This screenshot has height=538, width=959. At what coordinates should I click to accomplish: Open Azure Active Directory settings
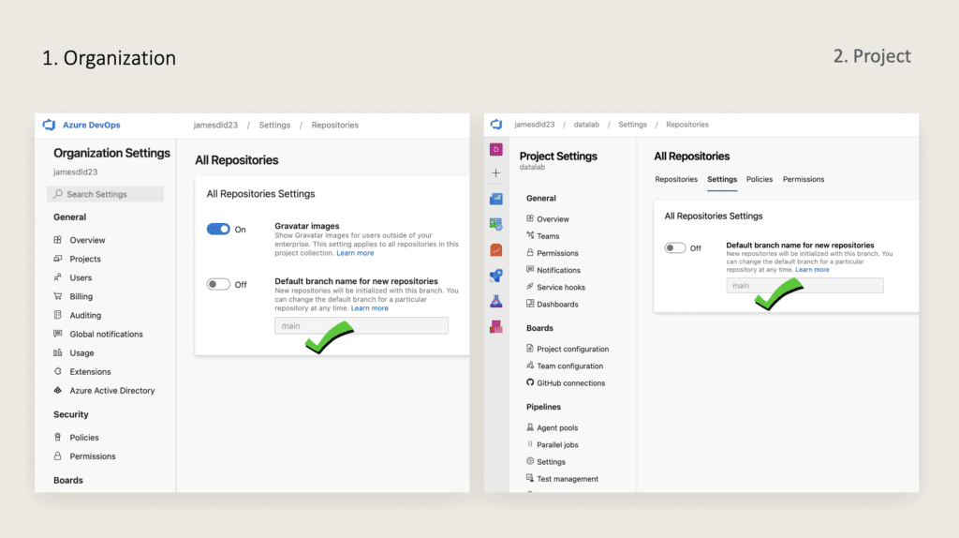point(111,391)
